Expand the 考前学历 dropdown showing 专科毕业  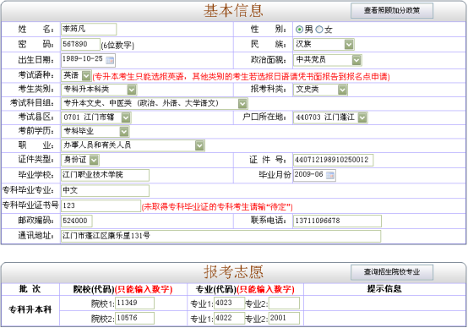(95, 131)
